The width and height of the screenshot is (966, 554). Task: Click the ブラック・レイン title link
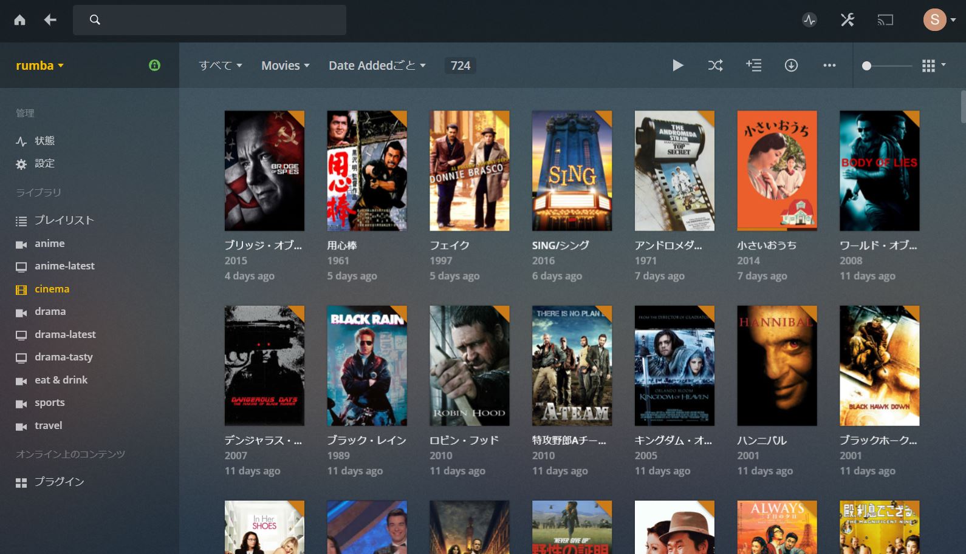tap(366, 440)
